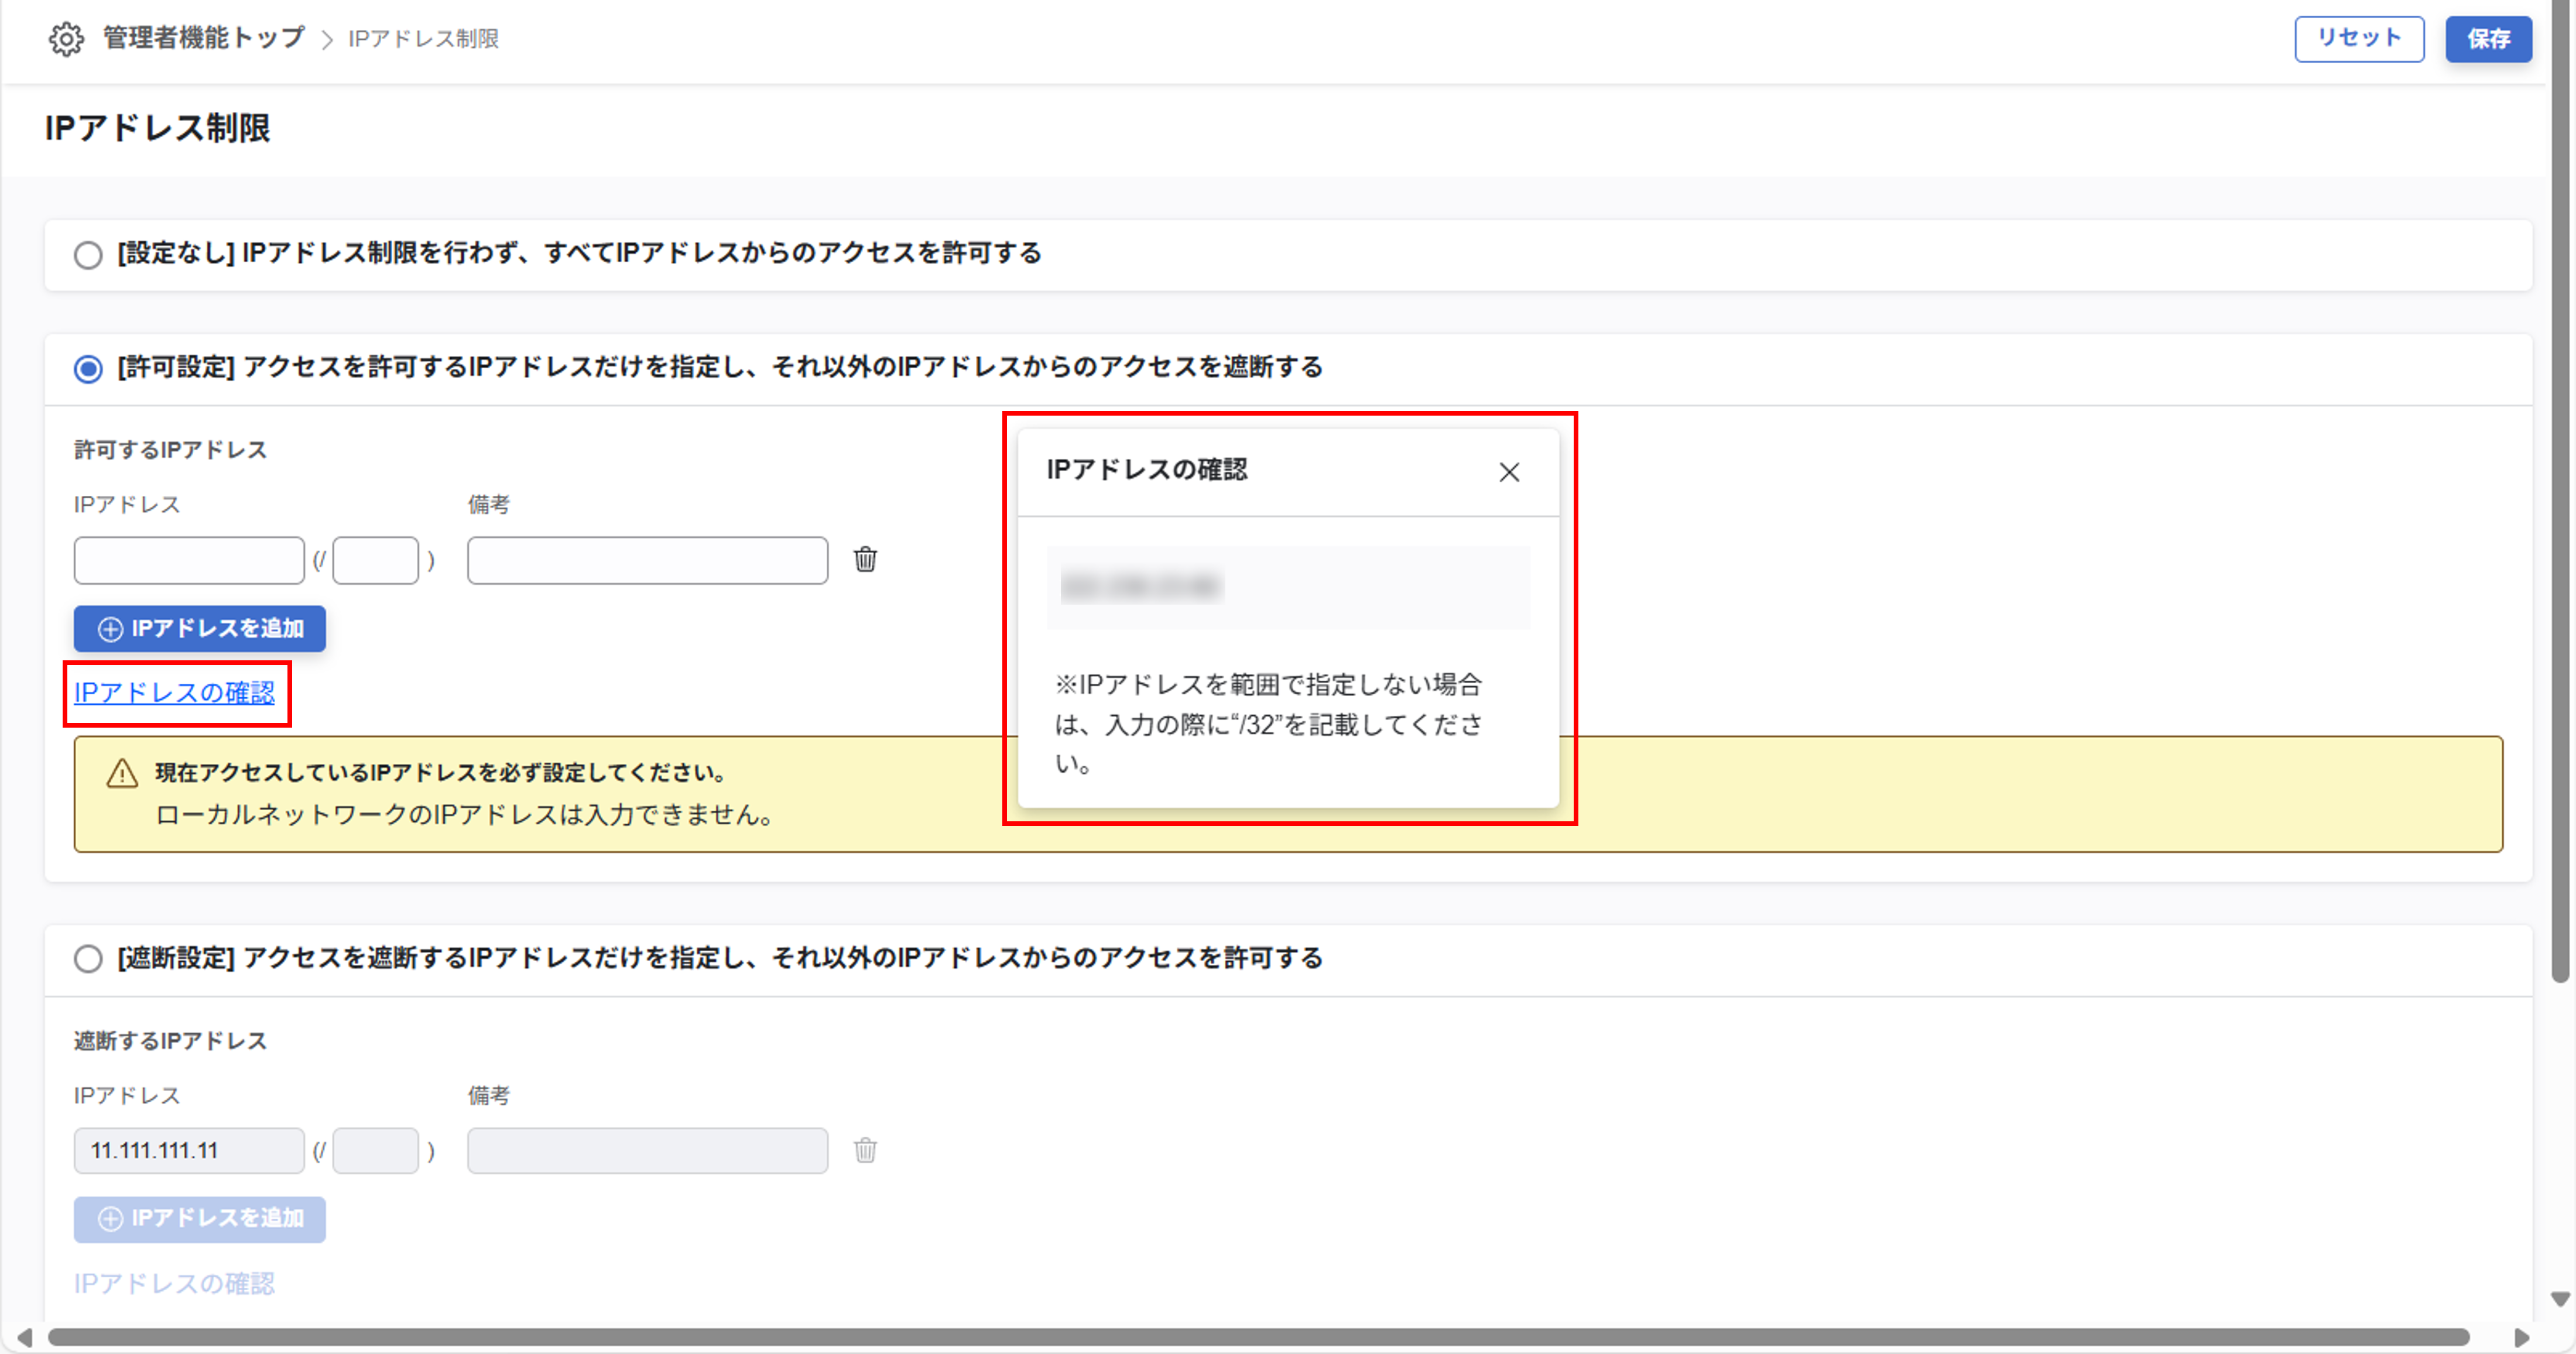Select the [遮断設定] block-list radio button

tap(88, 959)
